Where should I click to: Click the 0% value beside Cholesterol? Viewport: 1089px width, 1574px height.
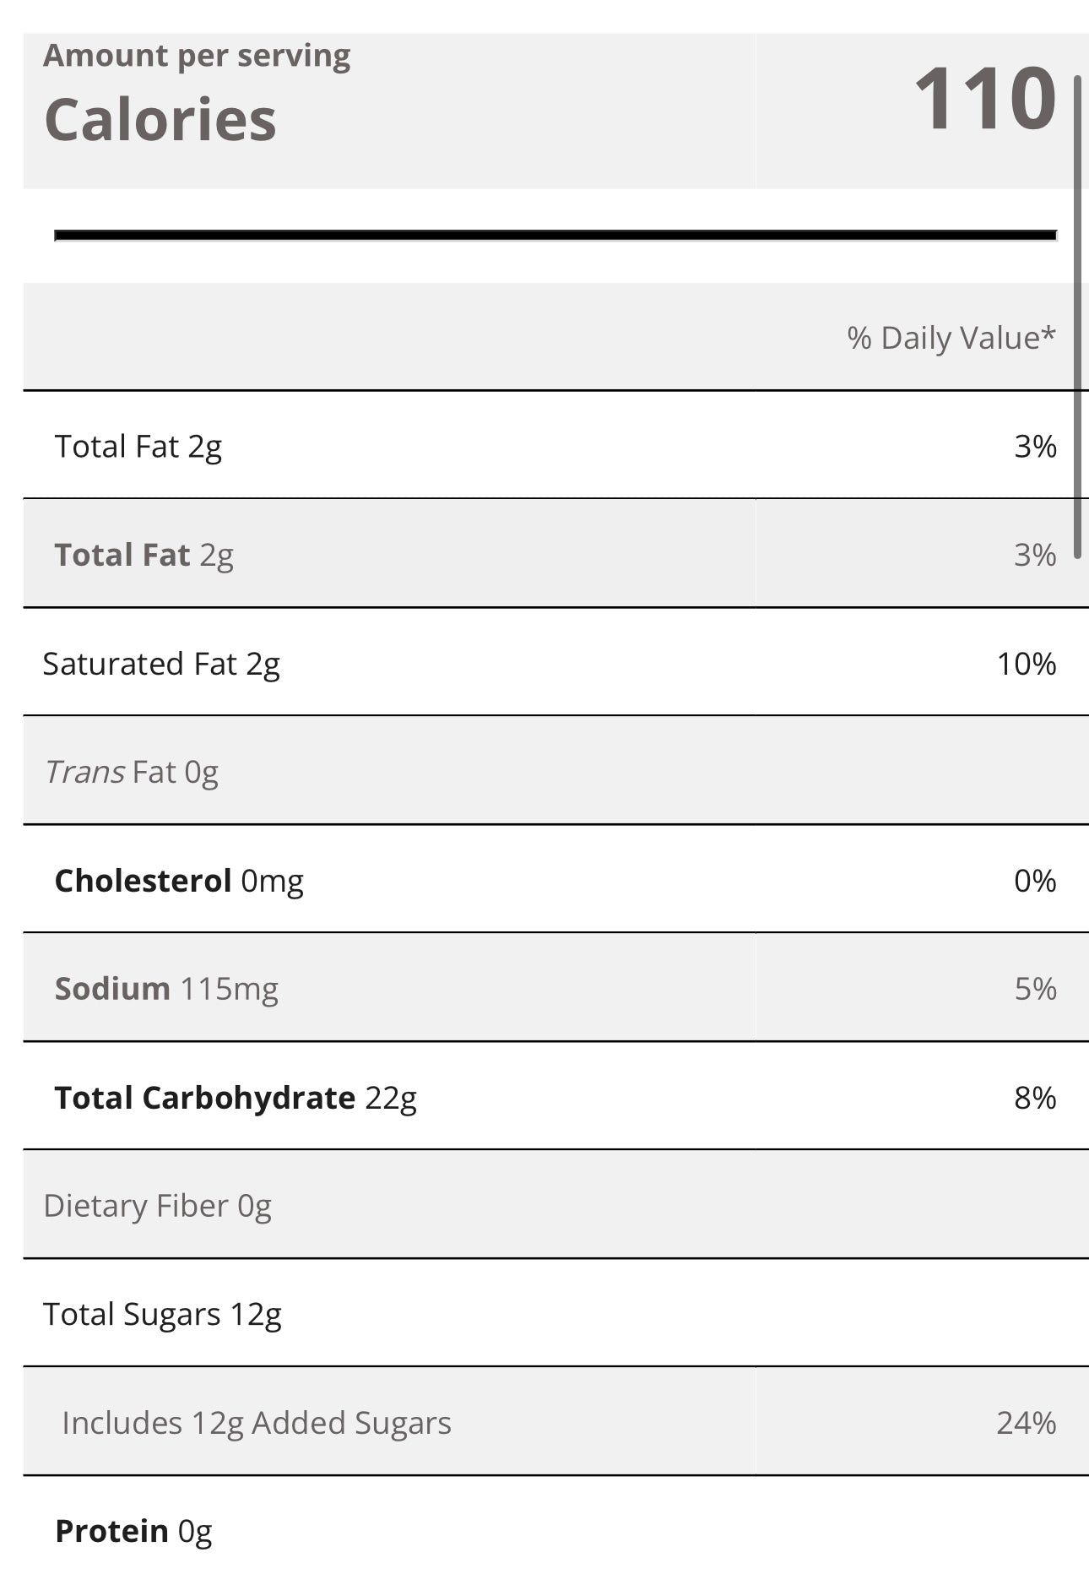tap(1034, 881)
